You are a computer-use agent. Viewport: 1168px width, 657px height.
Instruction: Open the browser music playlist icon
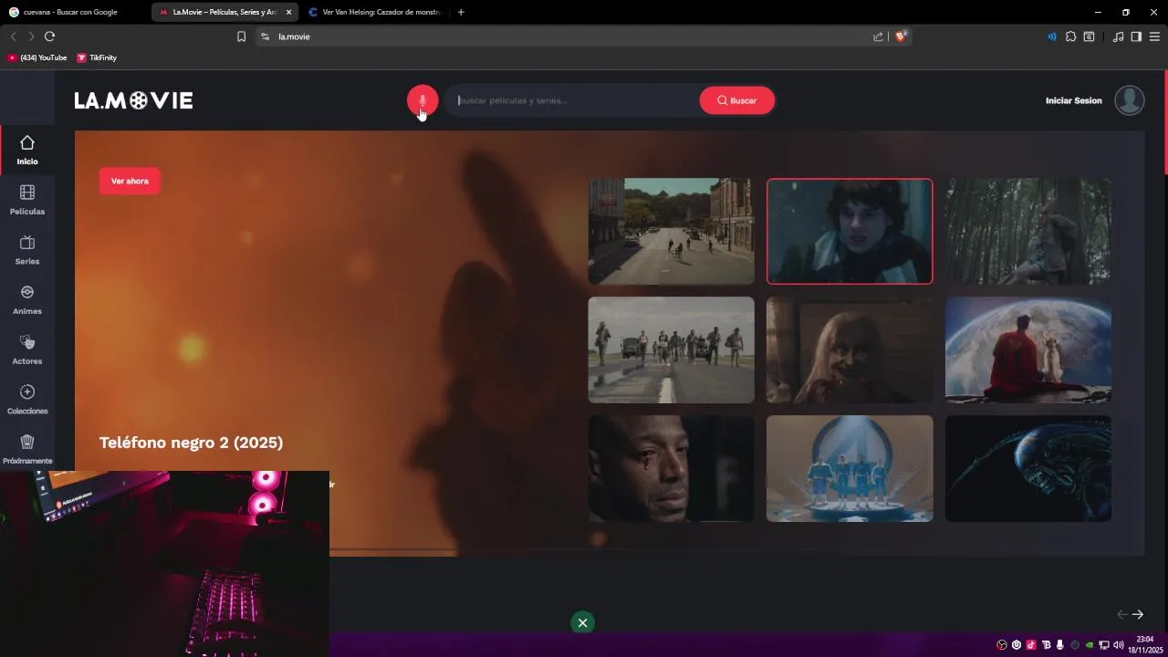click(1118, 36)
